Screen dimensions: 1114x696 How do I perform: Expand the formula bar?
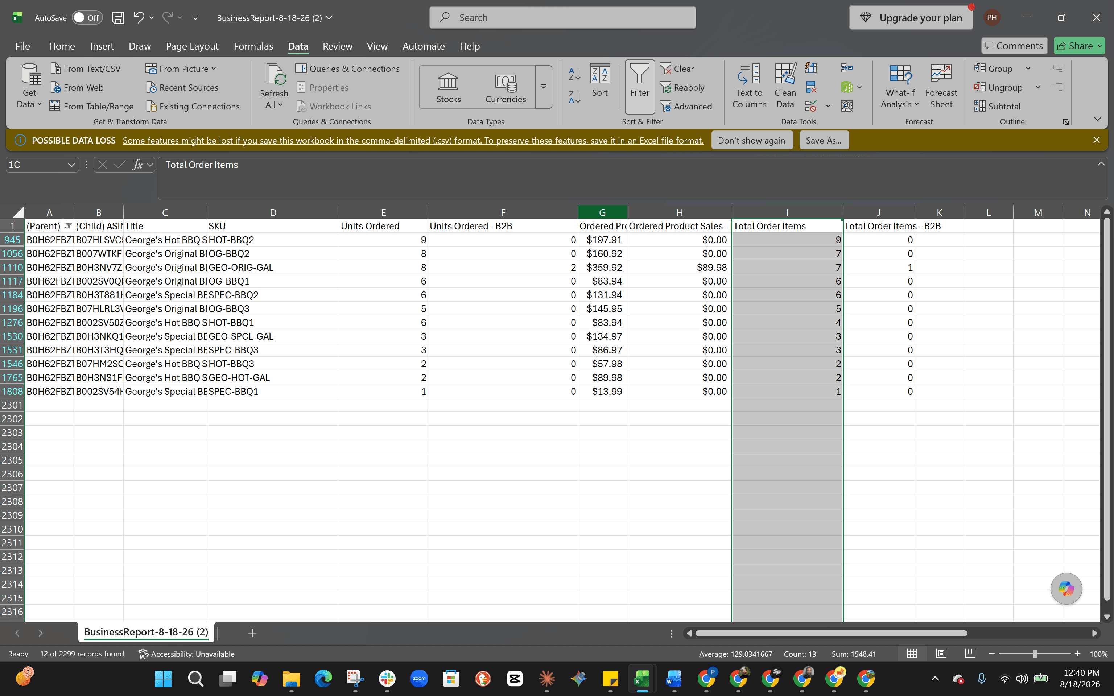1101,164
